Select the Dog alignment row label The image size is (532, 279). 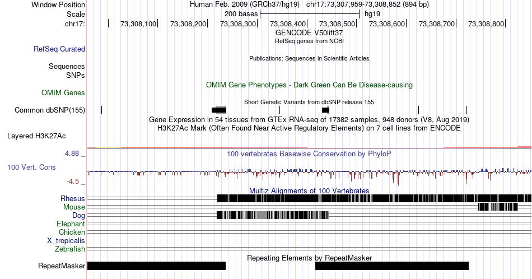point(79,216)
